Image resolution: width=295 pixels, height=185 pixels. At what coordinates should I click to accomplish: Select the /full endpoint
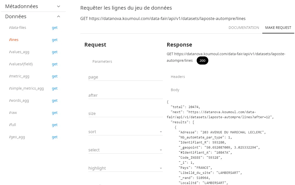click(x=12, y=125)
